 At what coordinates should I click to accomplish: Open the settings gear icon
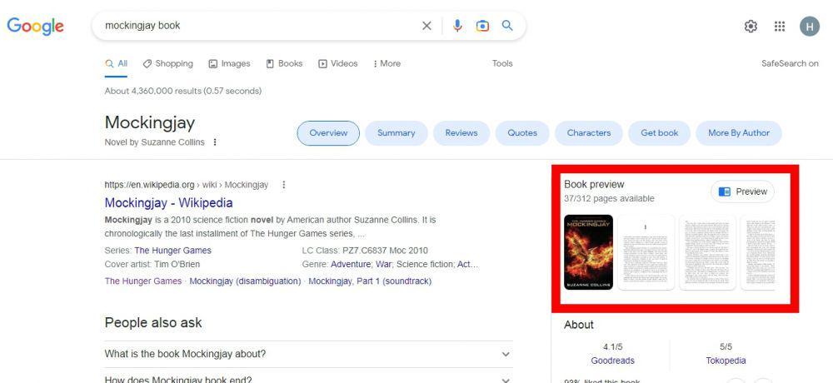point(751,26)
